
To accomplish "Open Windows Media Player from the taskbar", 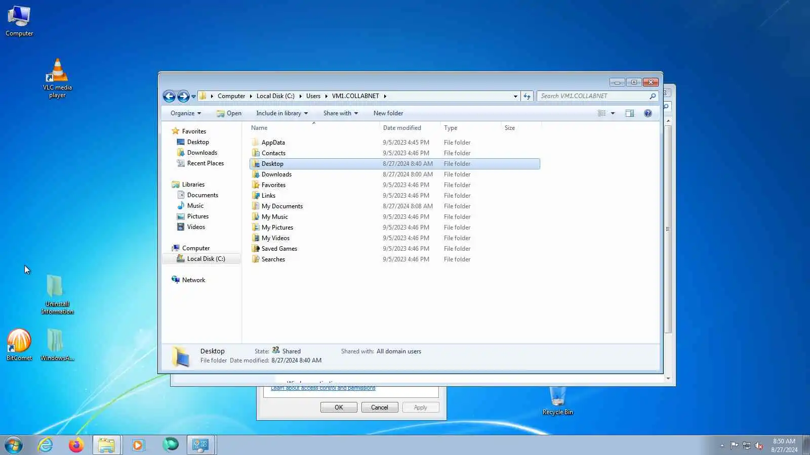I will pyautogui.click(x=137, y=445).
